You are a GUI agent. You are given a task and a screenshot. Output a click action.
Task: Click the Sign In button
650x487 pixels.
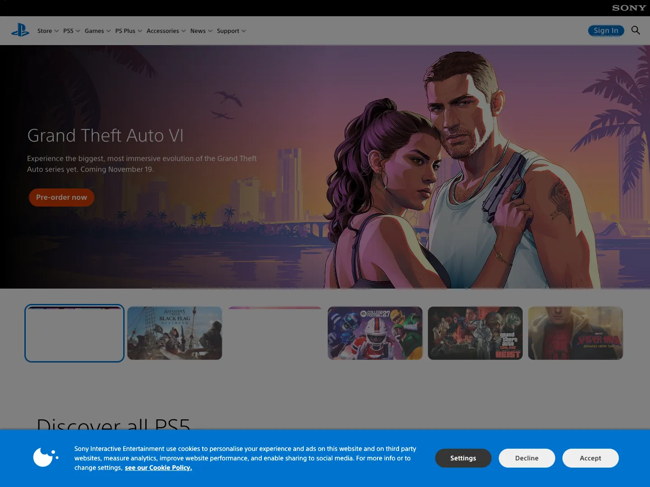[606, 30]
